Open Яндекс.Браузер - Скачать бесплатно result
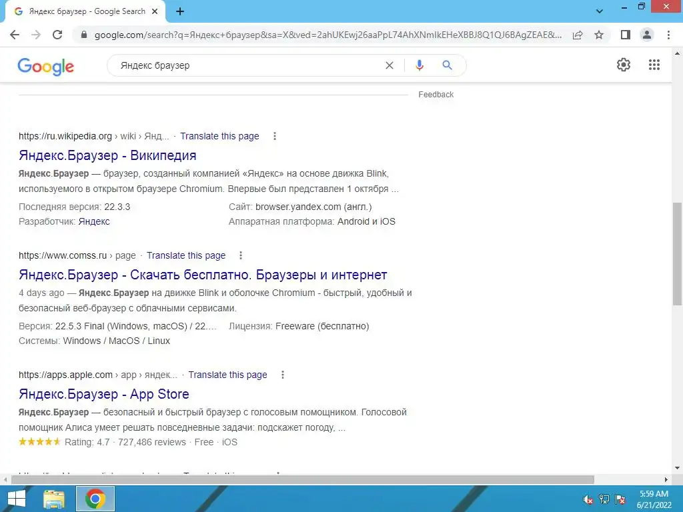This screenshot has width=683, height=512. 203,275
